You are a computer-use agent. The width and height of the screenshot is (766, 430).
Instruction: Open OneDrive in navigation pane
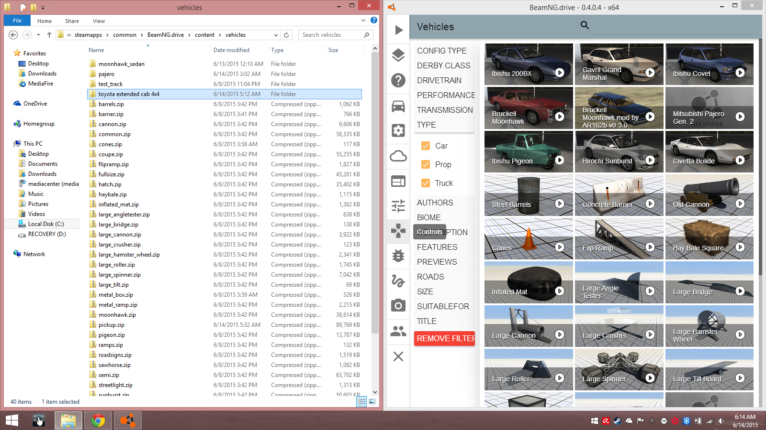[35, 104]
